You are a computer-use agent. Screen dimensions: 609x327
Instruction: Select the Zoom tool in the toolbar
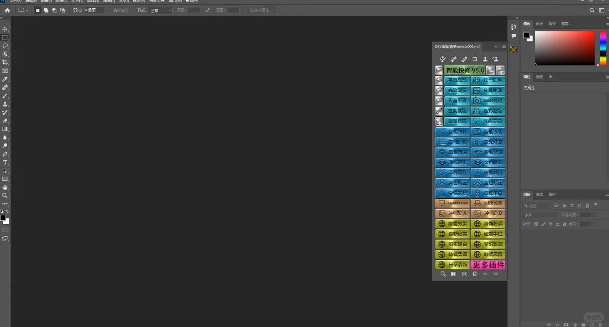click(5, 196)
